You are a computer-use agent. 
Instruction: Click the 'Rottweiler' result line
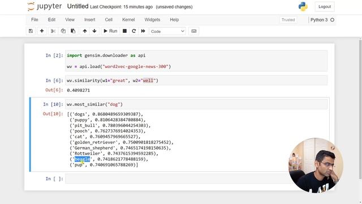114,154
